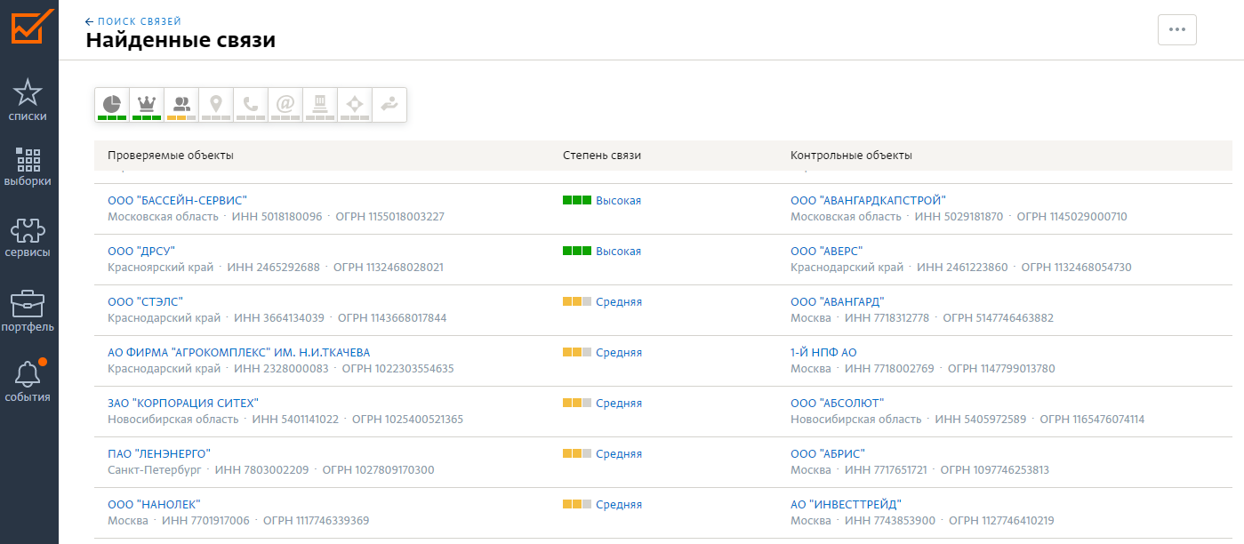Click Средняя in the АГРОКОМПЛЕКС row
Viewport: 1244px width, 544px height.
pyautogui.click(x=619, y=353)
